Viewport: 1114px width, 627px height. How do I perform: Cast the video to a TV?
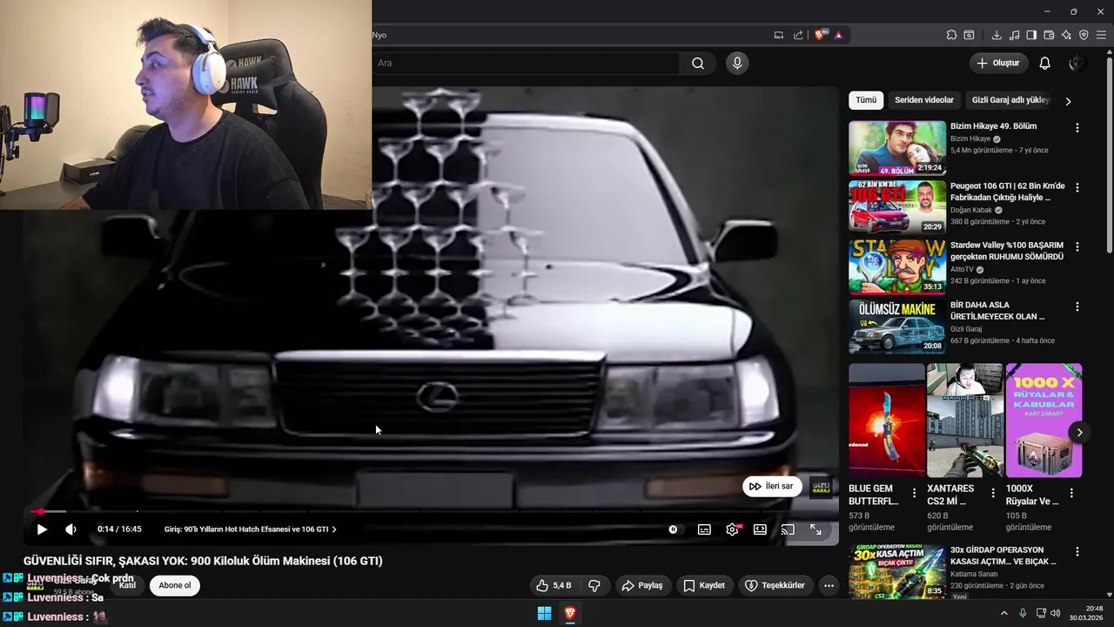(788, 529)
